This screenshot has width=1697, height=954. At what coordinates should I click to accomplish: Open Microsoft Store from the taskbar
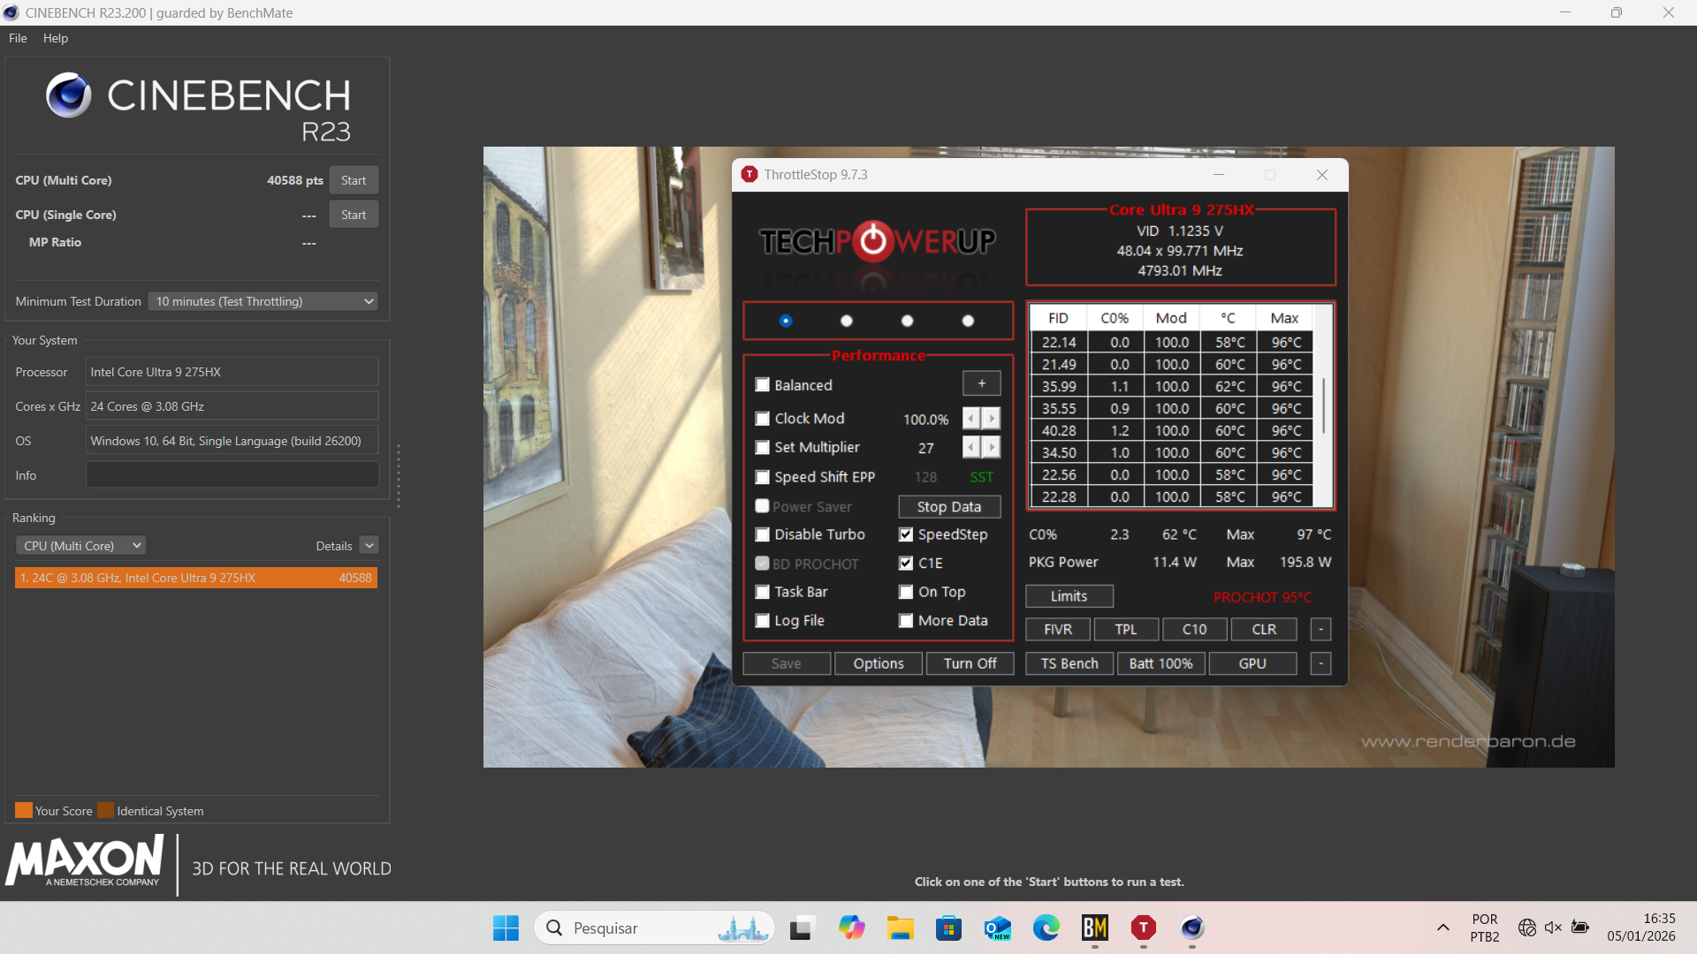948,927
